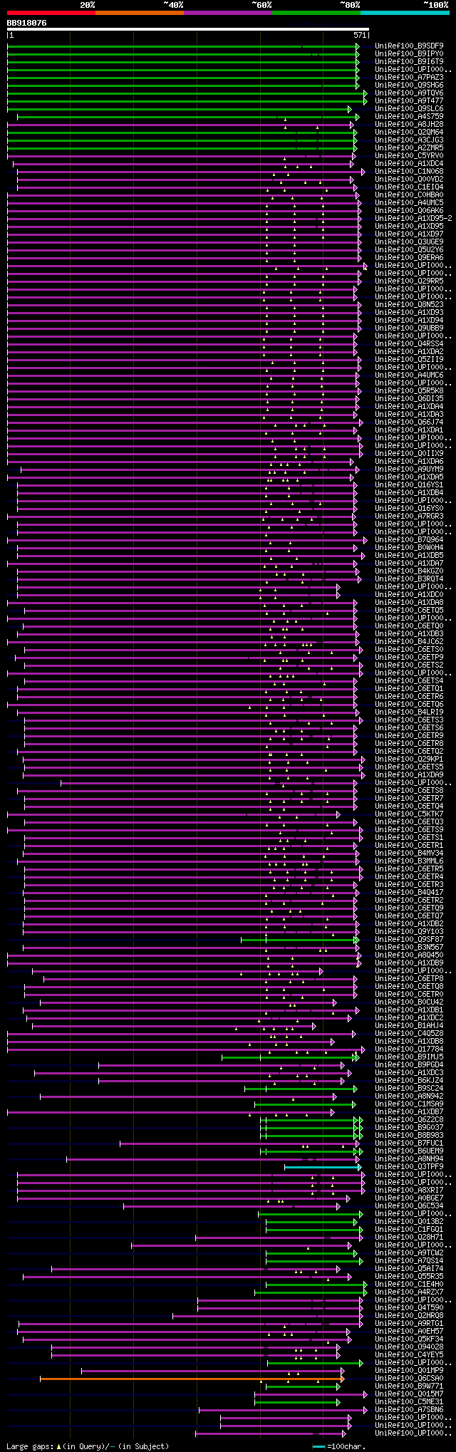Select label UniRef100_A8XRI7
The height and width of the screenshot is (1452, 456).
pyautogui.click(x=409, y=1190)
